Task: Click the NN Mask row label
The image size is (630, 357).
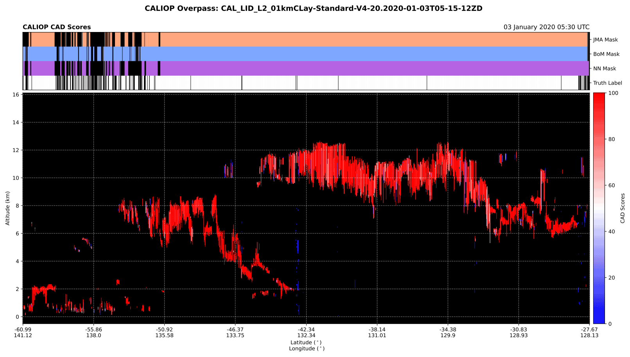Action: (605, 69)
